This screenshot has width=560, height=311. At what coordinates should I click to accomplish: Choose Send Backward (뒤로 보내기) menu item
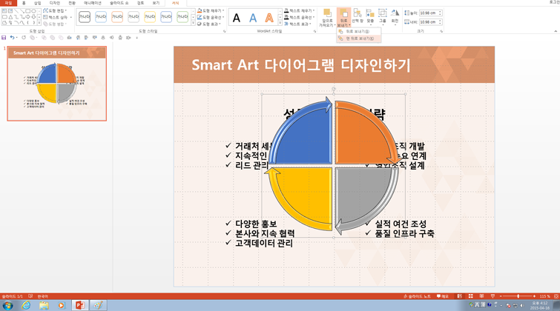pyautogui.click(x=358, y=31)
